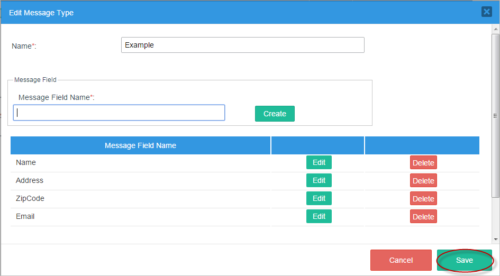Edit the Name message field
The height and width of the screenshot is (276, 500).
(319, 162)
